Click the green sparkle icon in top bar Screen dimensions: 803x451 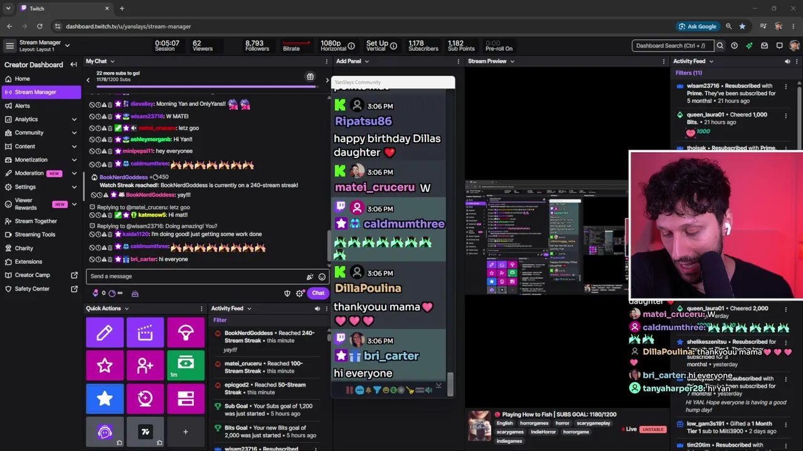[x=749, y=46]
